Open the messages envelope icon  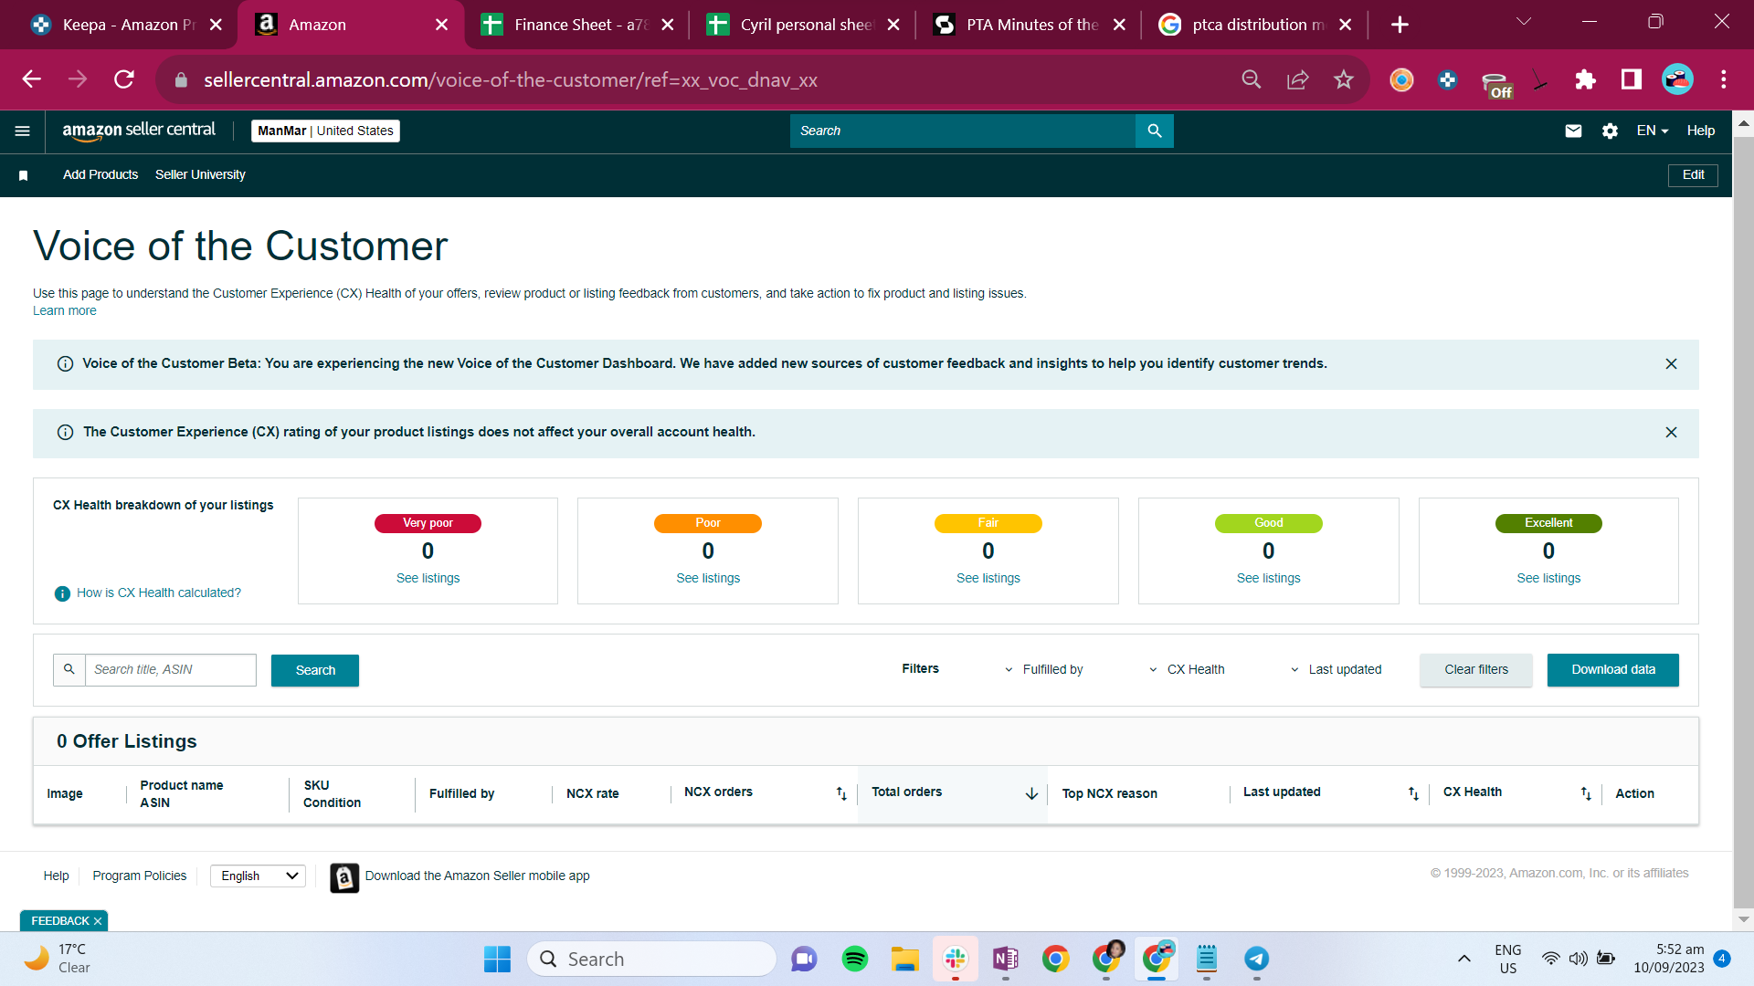click(x=1573, y=131)
